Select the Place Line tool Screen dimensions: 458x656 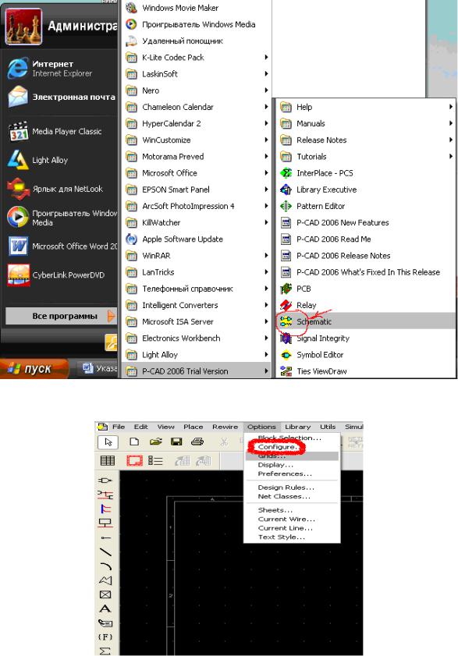click(105, 551)
